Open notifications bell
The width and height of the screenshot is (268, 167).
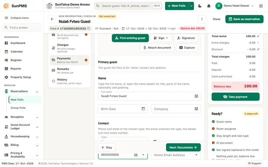point(209,6)
